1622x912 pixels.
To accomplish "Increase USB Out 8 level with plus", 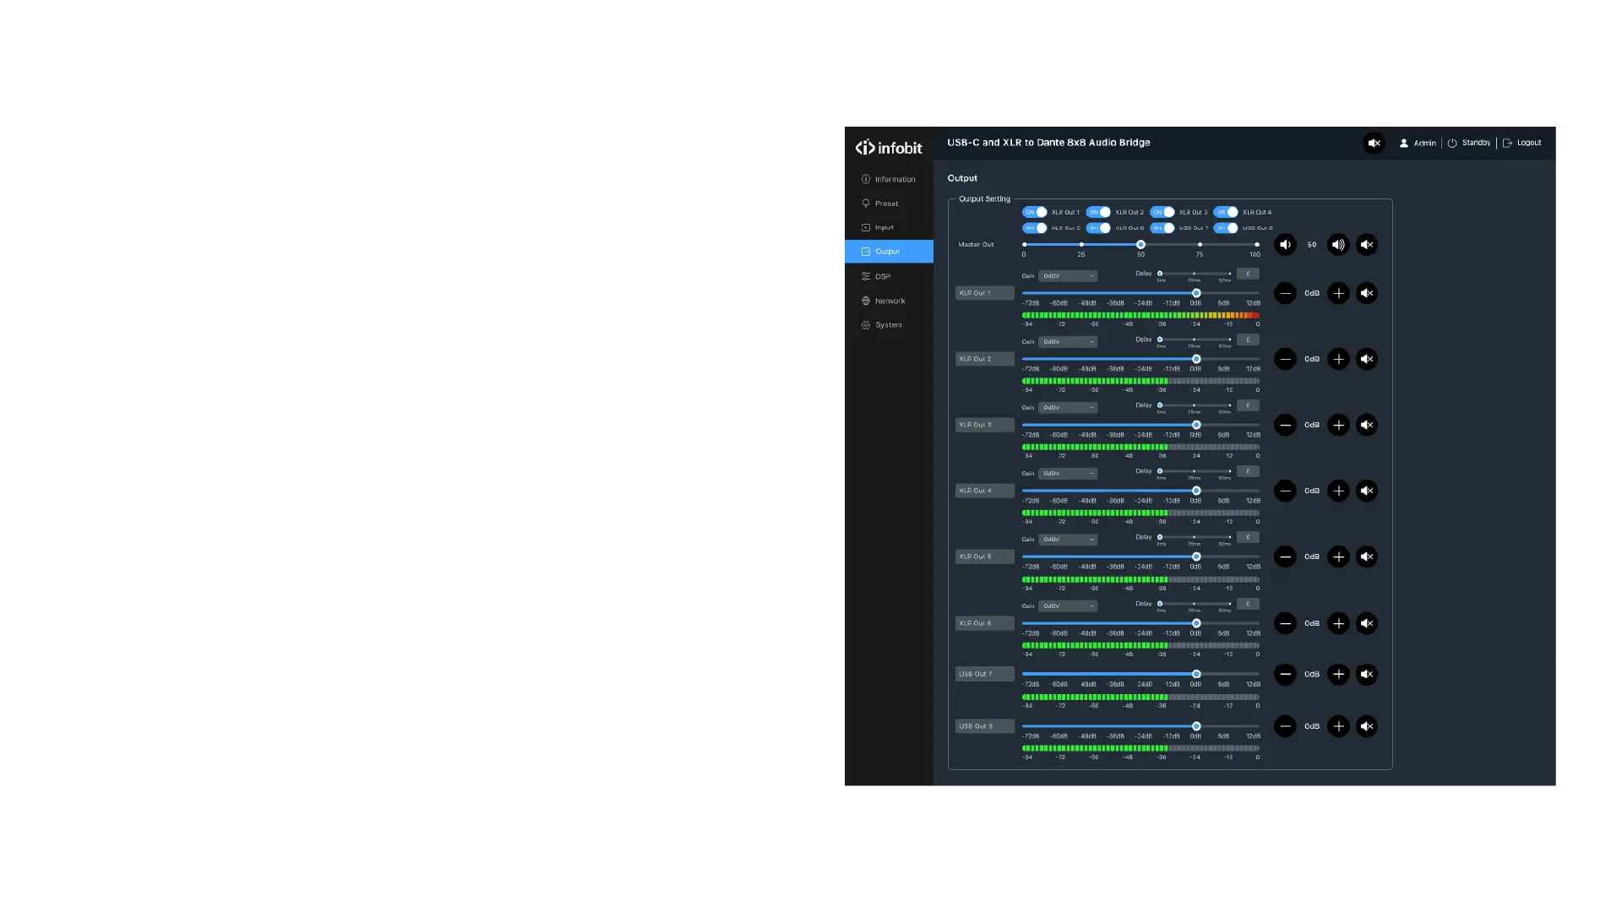I will click(1338, 726).
